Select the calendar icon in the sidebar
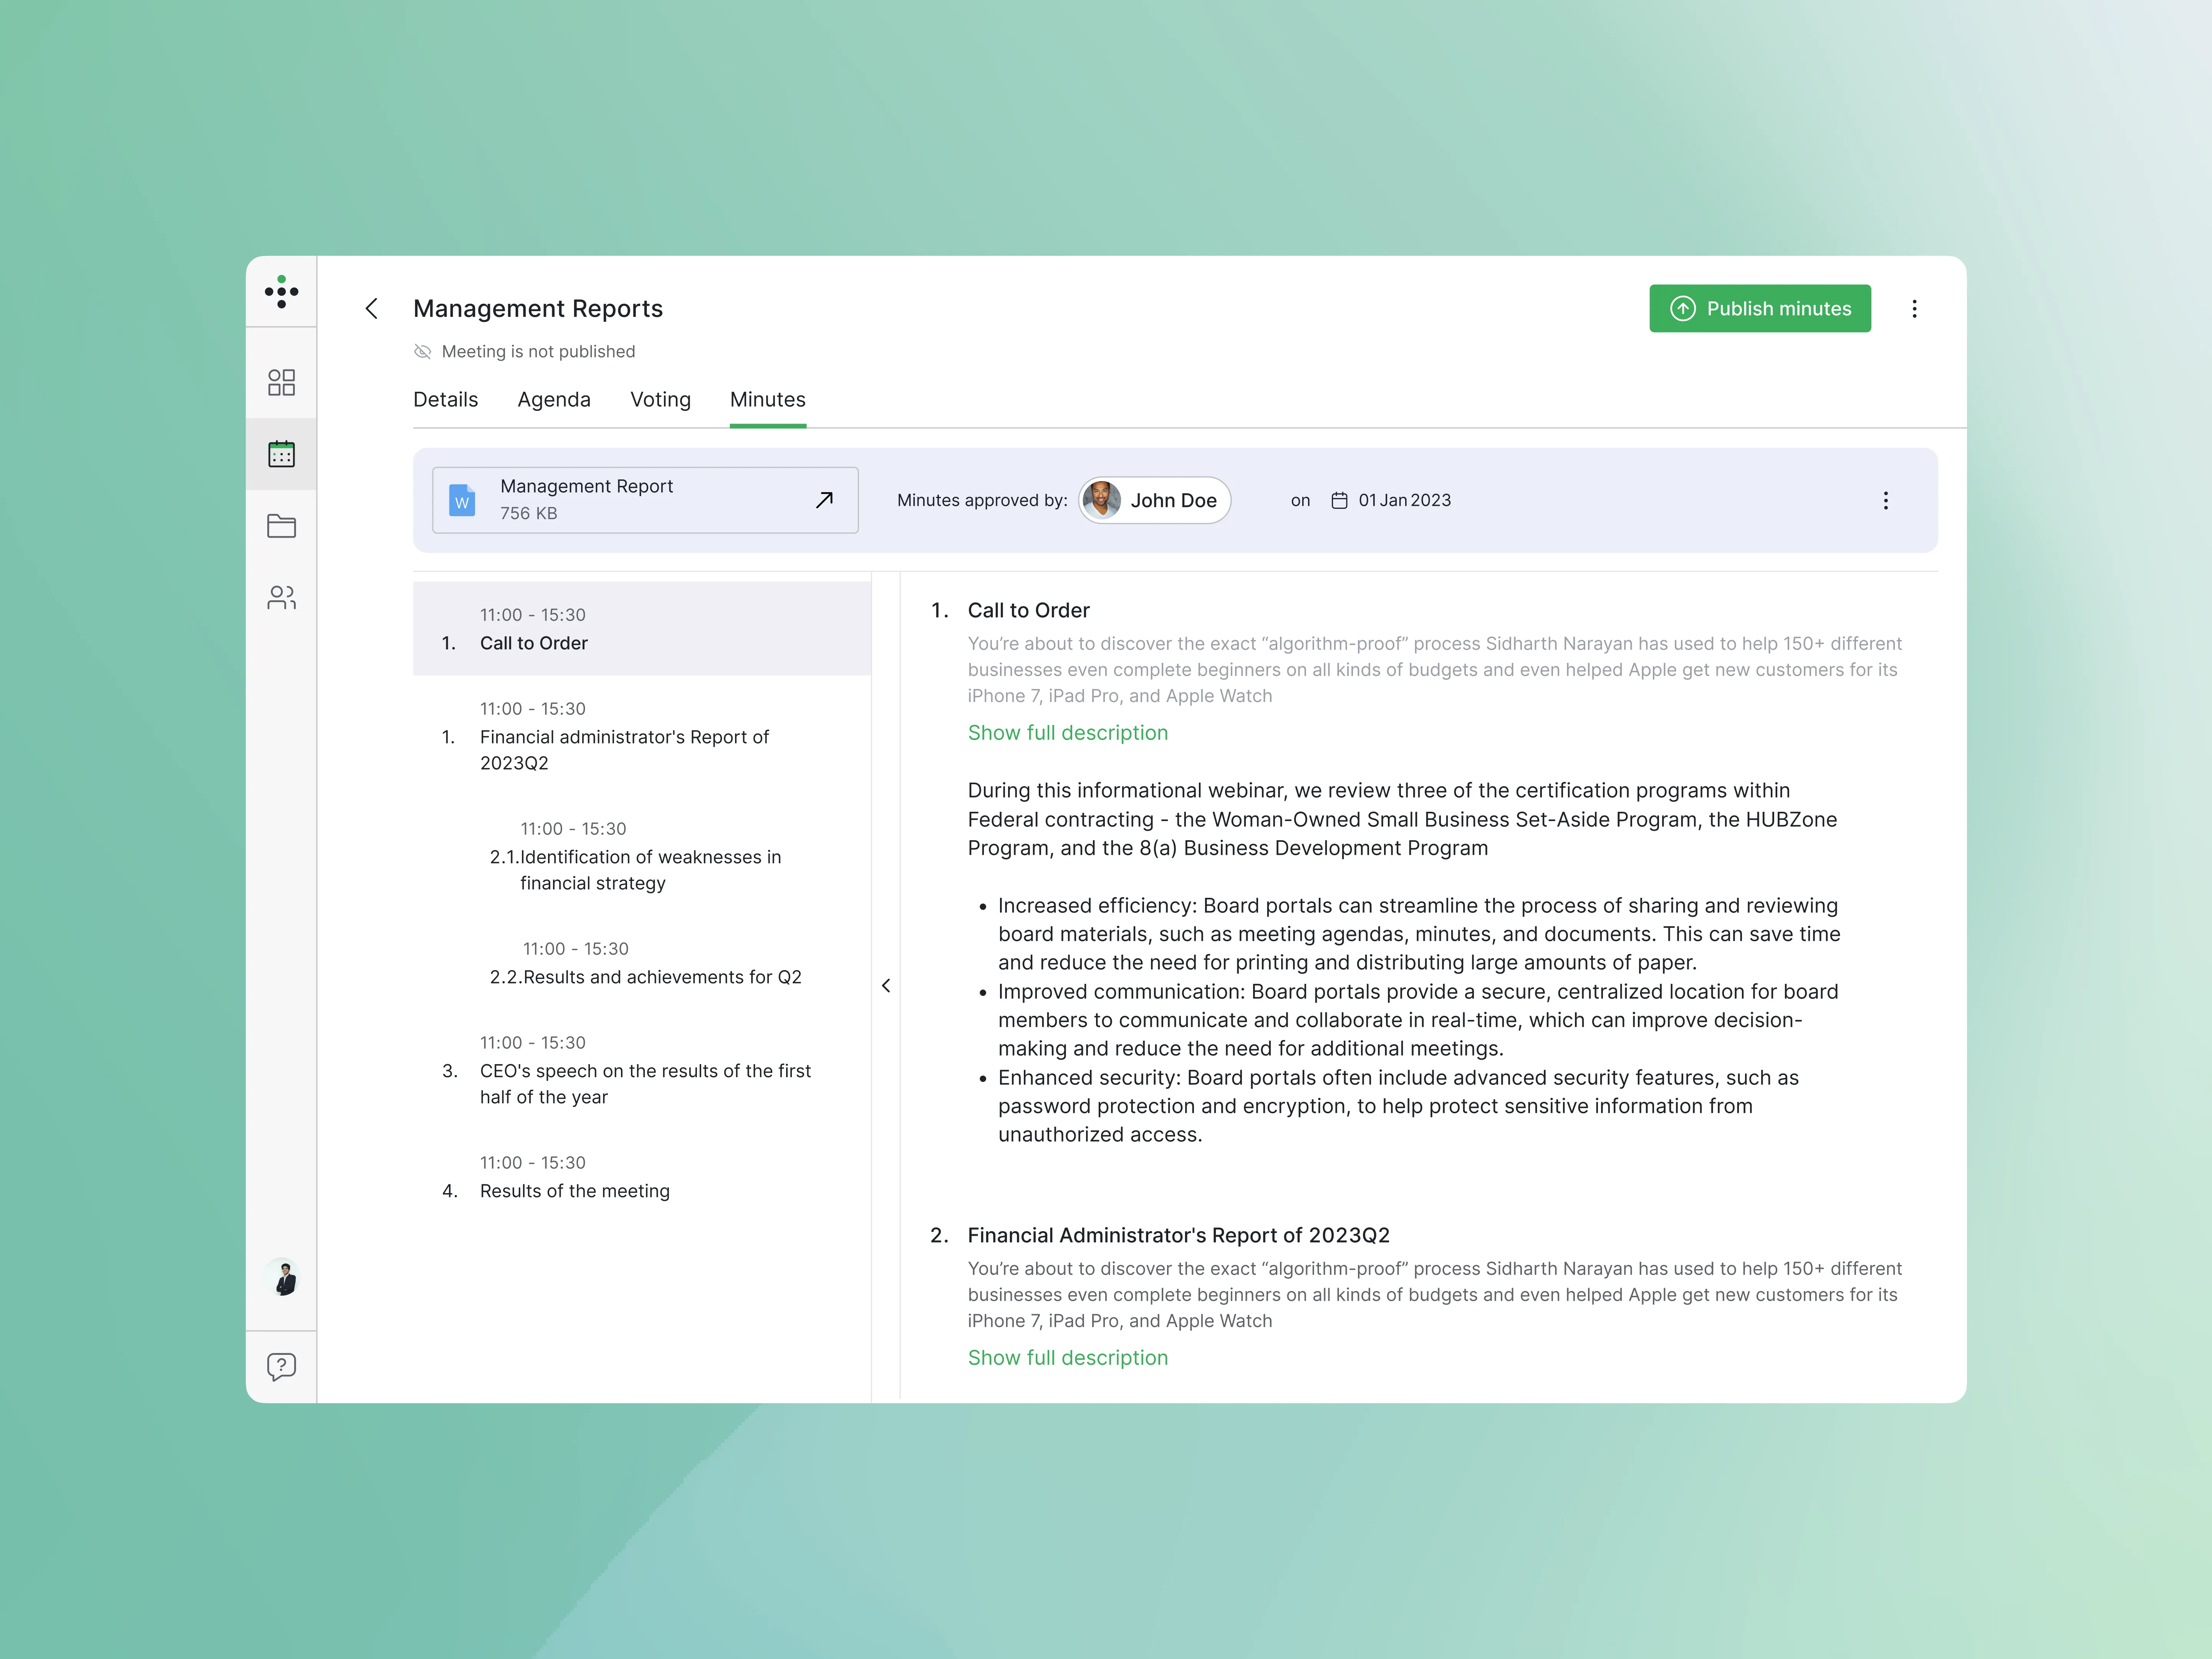The height and width of the screenshot is (1659, 2212). point(282,453)
